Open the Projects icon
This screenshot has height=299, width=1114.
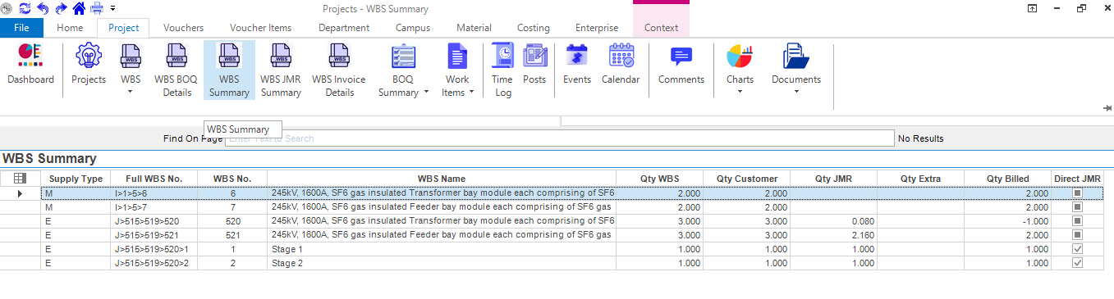[89, 64]
